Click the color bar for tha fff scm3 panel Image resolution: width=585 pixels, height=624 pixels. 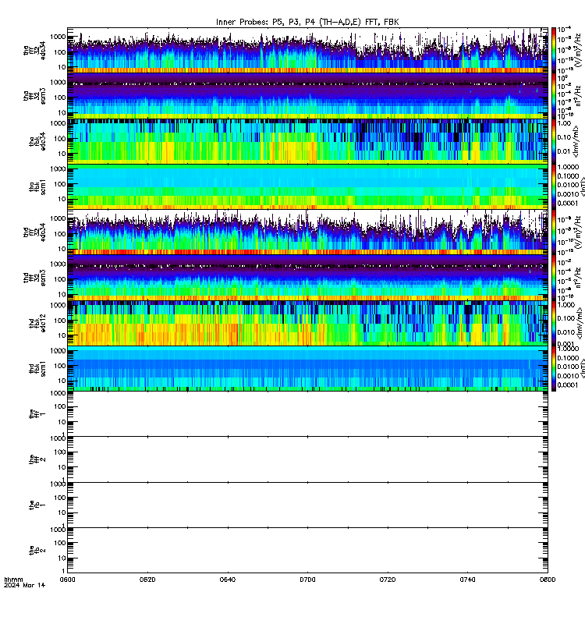[x=554, y=96]
